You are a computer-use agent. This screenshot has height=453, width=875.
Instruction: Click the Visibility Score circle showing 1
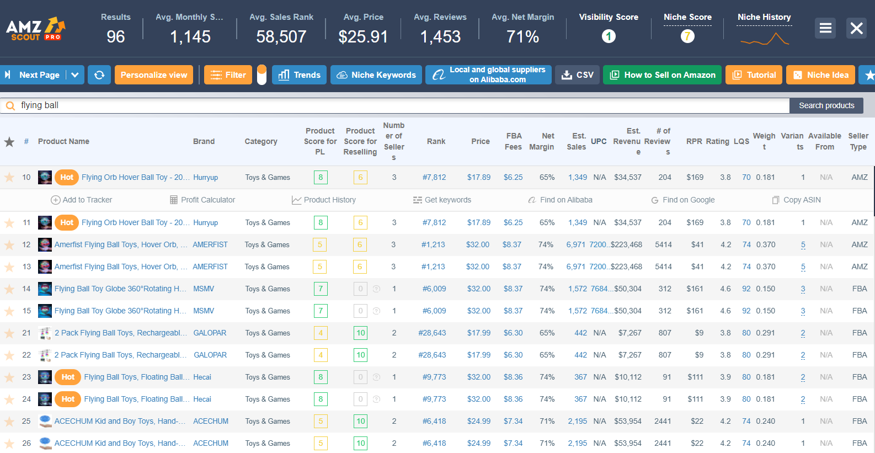click(609, 36)
